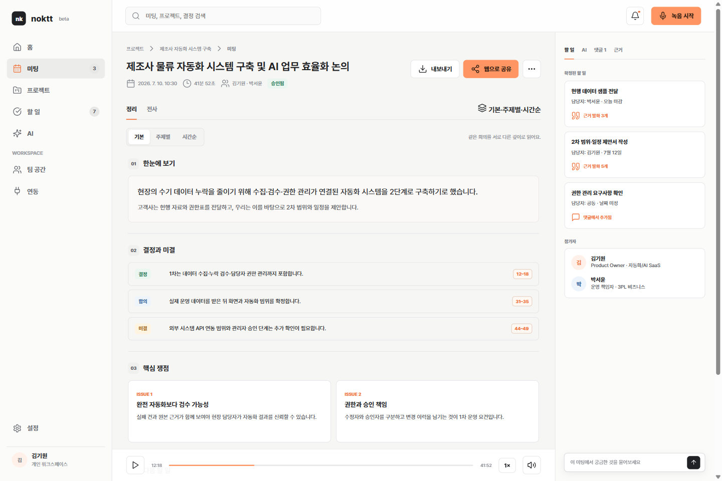Click the search magnifier icon
Image resolution: width=722 pixels, height=481 pixels.
pyautogui.click(x=136, y=16)
